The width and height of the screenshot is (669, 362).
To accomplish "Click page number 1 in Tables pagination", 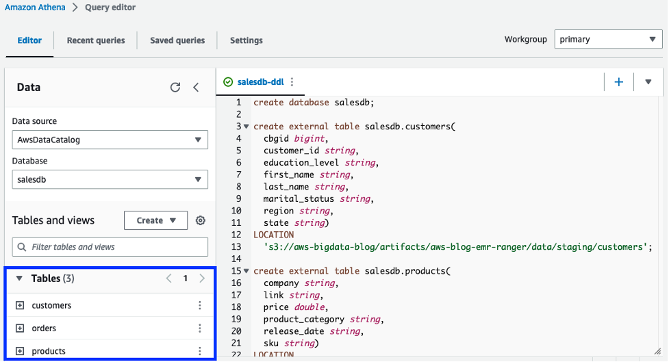I will 185,279.
